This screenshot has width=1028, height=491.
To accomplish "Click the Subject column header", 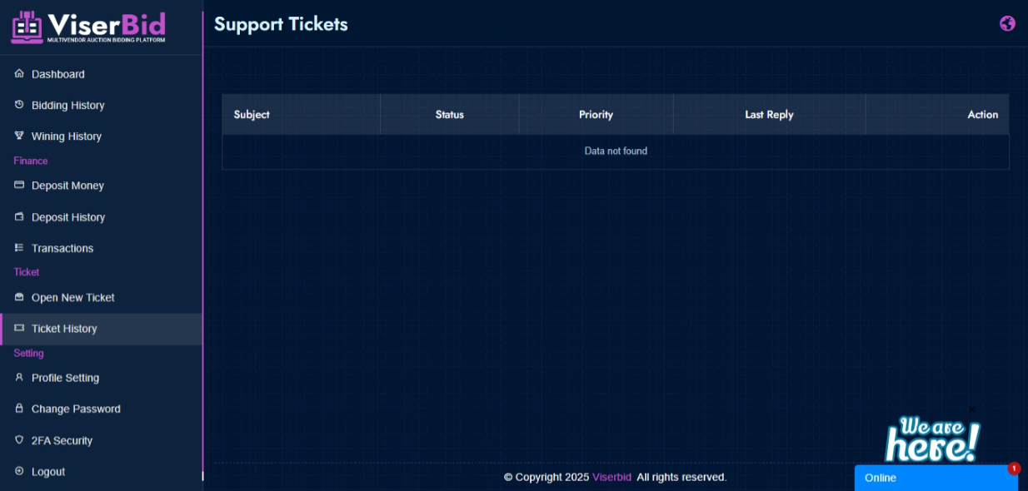I will [252, 115].
